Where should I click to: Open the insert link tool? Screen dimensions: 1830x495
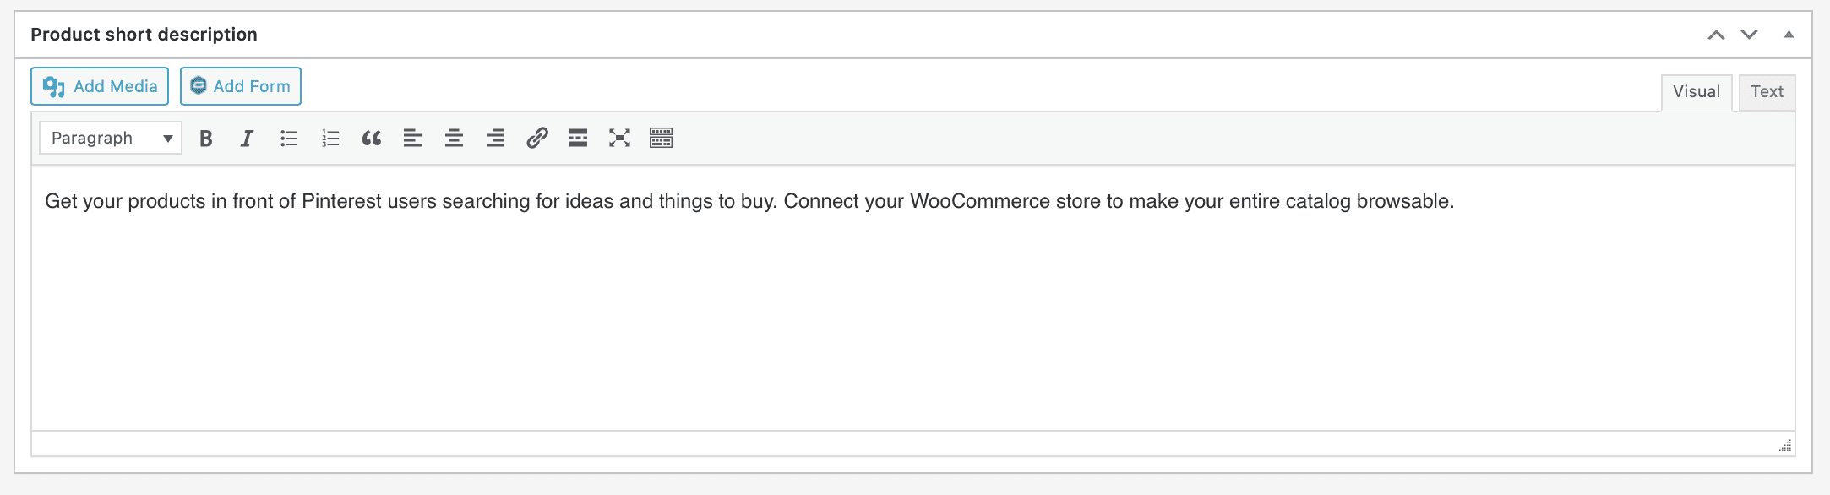(537, 139)
